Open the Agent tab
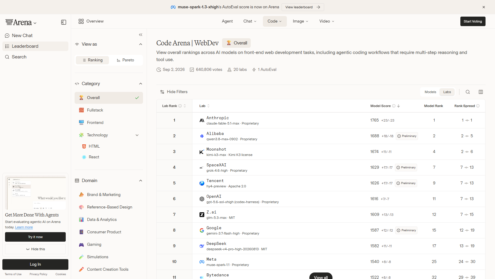495x279 pixels. [x=227, y=21]
